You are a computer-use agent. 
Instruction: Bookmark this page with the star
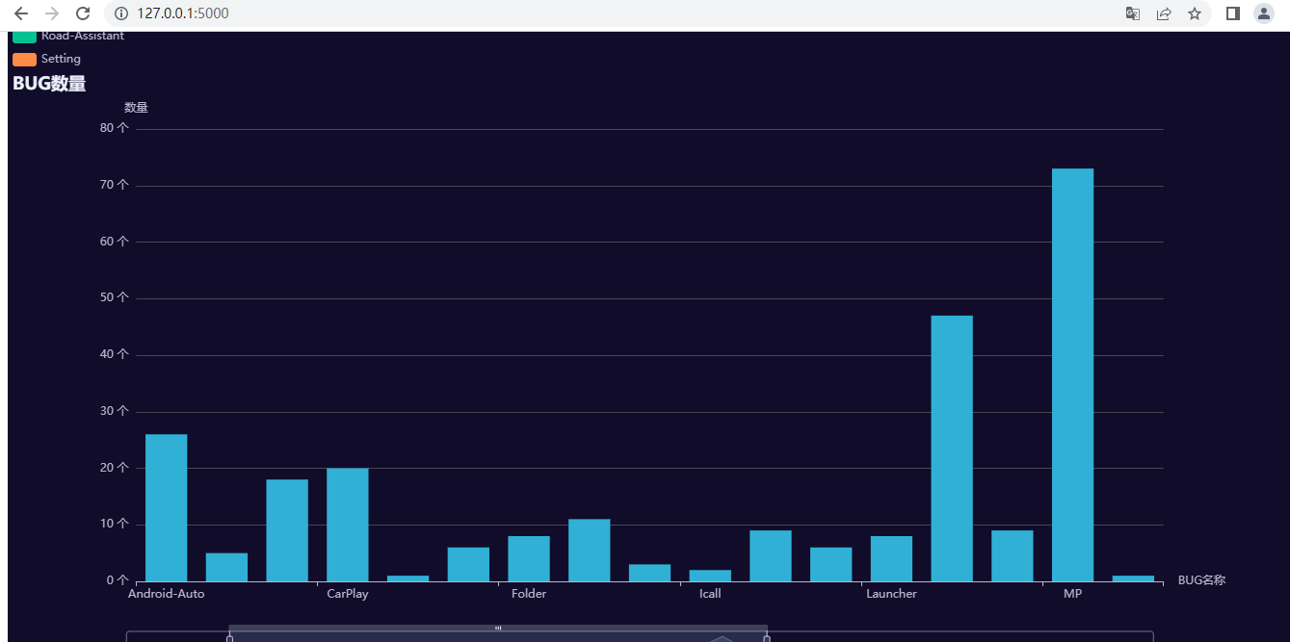[x=1195, y=13]
